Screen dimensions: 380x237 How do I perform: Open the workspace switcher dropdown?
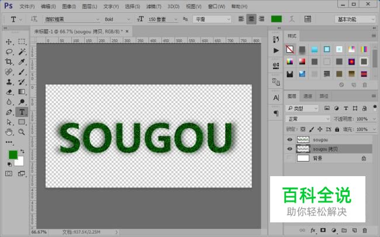355,19
